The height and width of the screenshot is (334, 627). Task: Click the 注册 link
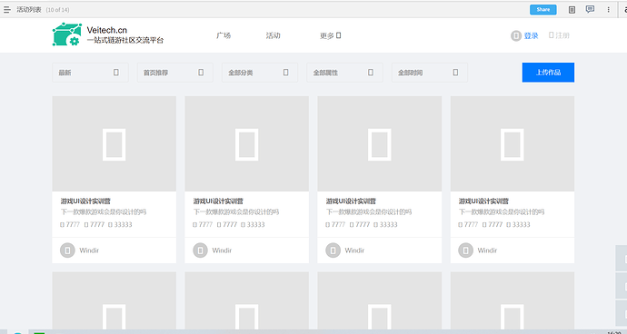[x=560, y=35]
